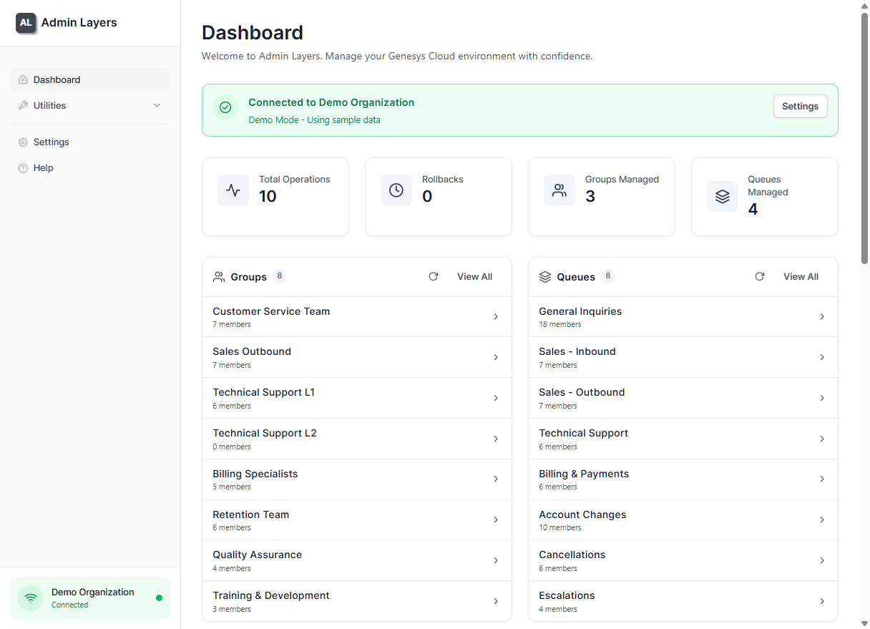Screen dimensions: 870x629
Task: View all Queues
Action: pyautogui.click(x=801, y=276)
